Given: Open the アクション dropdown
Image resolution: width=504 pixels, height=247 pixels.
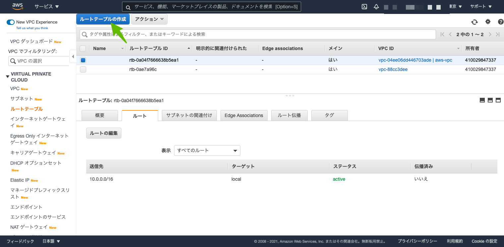Looking at the screenshot, I should 149,19.
